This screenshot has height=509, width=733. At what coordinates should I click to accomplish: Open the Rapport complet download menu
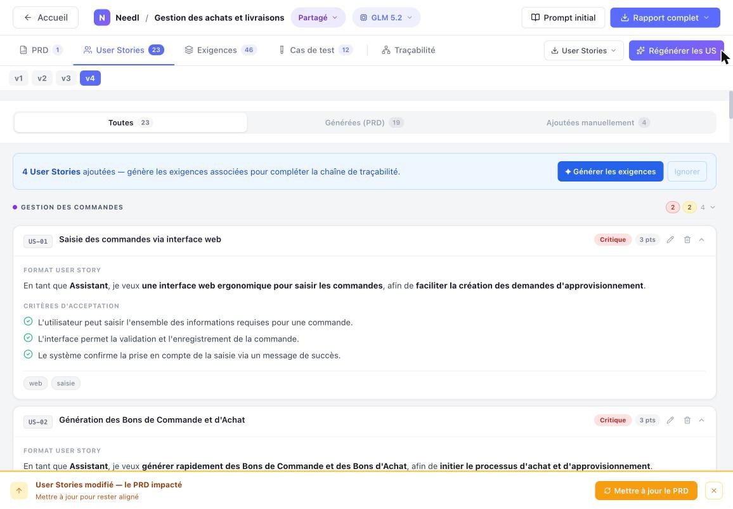pos(665,18)
